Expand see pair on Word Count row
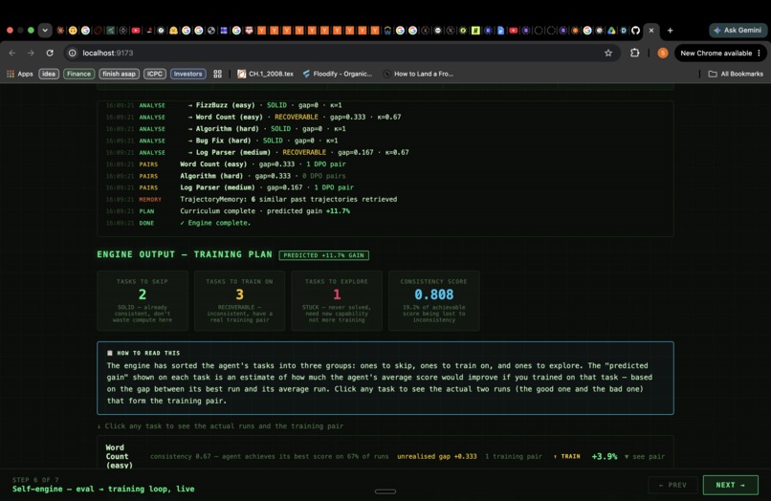The width and height of the screenshot is (771, 501). click(x=644, y=456)
